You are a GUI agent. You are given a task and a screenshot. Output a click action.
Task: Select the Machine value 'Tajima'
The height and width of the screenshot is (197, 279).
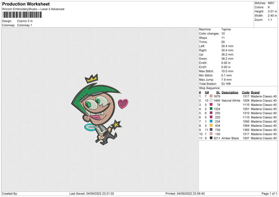pyautogui.click(x=226, y=29)
